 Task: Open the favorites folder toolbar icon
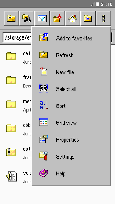tap(88, 18)
